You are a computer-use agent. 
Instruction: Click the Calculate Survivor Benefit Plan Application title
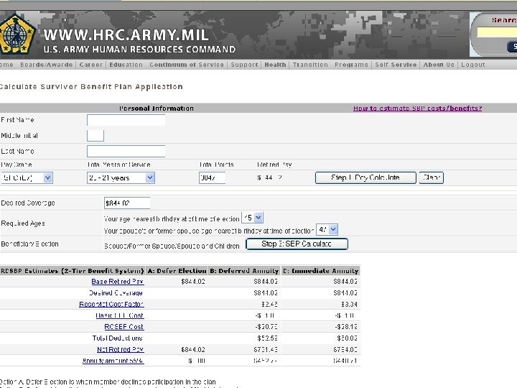[x=91, y=87]
